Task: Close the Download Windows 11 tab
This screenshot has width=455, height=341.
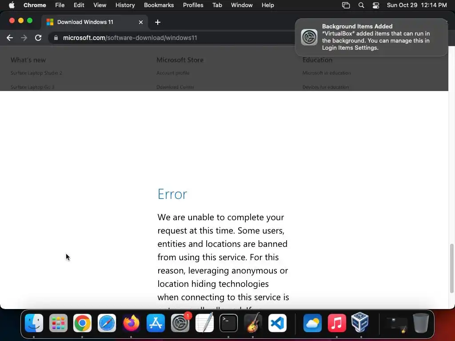Action: [x=141, y=22]
